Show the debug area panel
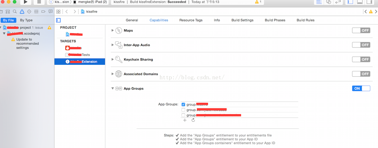This screenshot has height=148, width=378. [359, 2]
